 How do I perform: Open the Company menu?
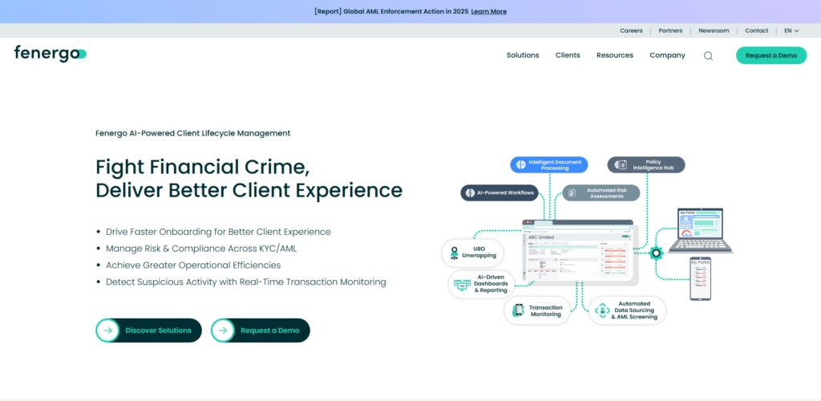(667, 55)
